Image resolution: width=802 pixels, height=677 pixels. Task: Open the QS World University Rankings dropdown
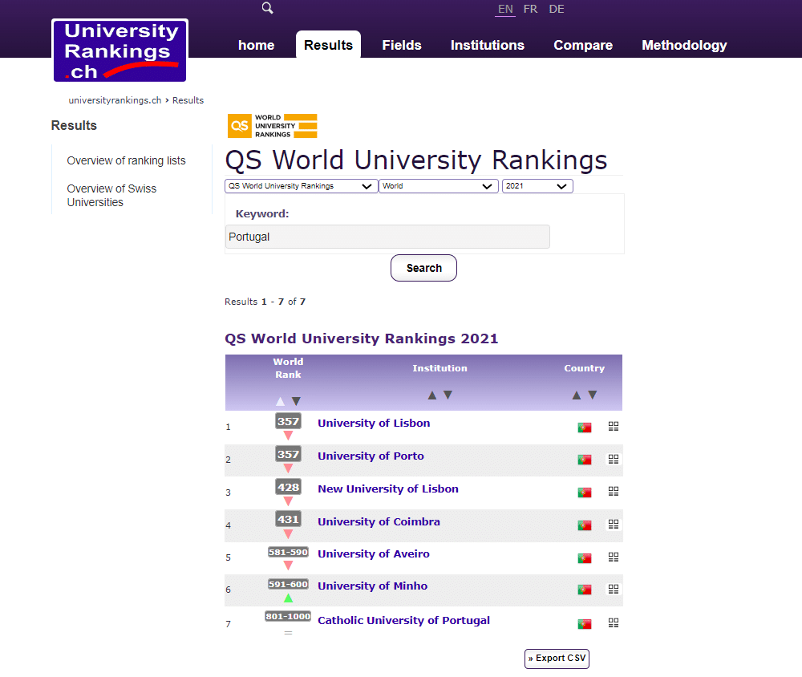[301, 186]
